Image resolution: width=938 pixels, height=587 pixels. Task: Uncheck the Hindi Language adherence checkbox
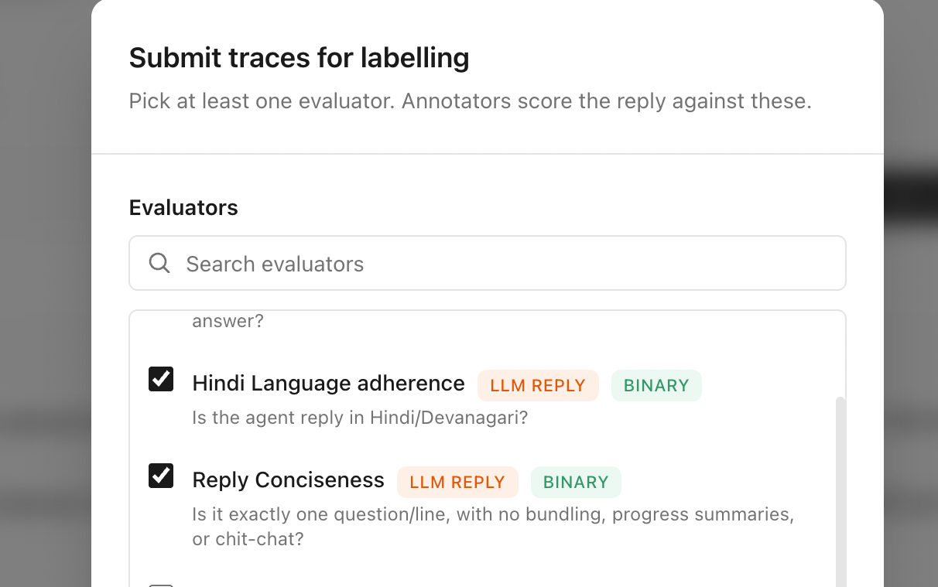(x=161, y=380)
